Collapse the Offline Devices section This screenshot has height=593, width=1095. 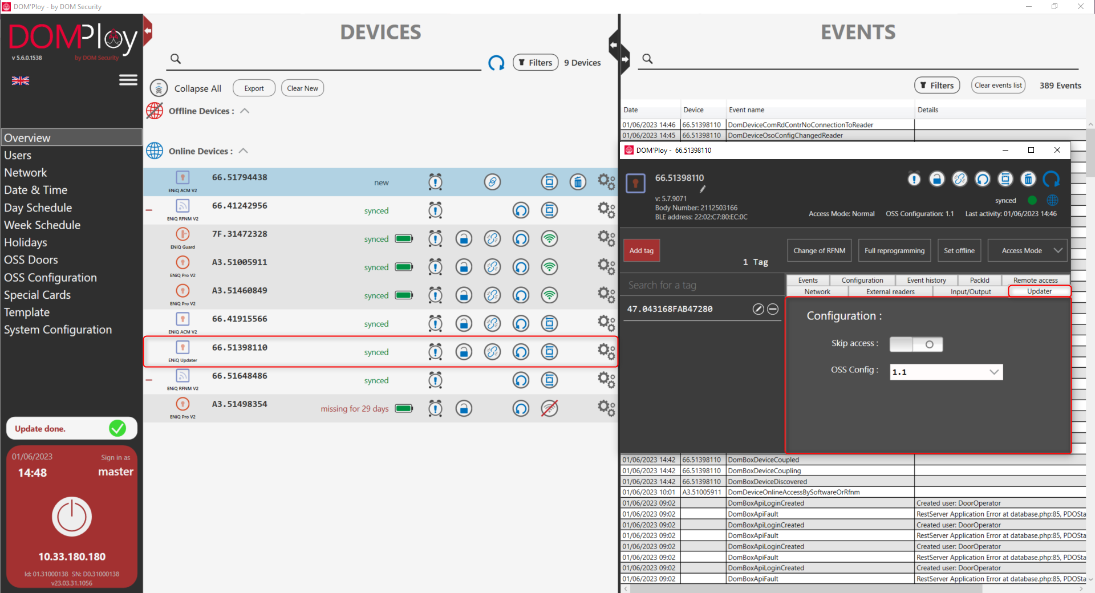pyautogui.click(x=245, y=111)
